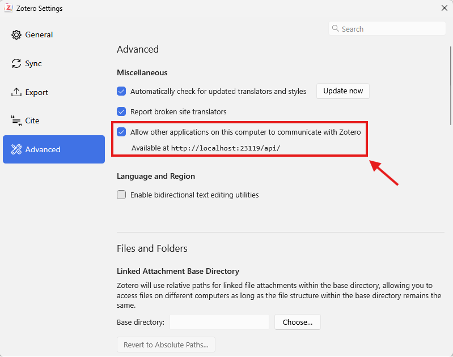This screenshot has width=453, height=357.
Task: Click the http://localhost:23119/api/ address text
Action: click(226, 148)
